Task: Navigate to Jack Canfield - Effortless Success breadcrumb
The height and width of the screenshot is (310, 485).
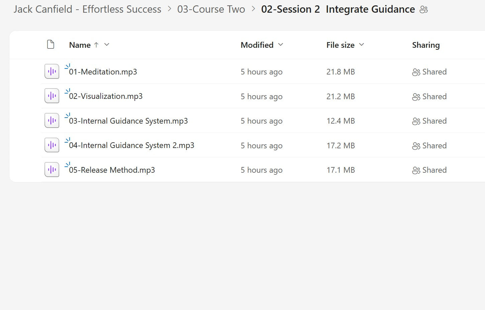Action: [87, 9]
